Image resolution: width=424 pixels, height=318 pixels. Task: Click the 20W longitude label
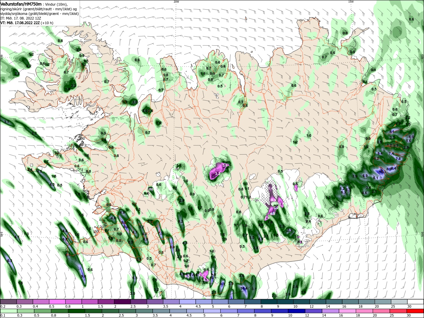coord(176,2)
